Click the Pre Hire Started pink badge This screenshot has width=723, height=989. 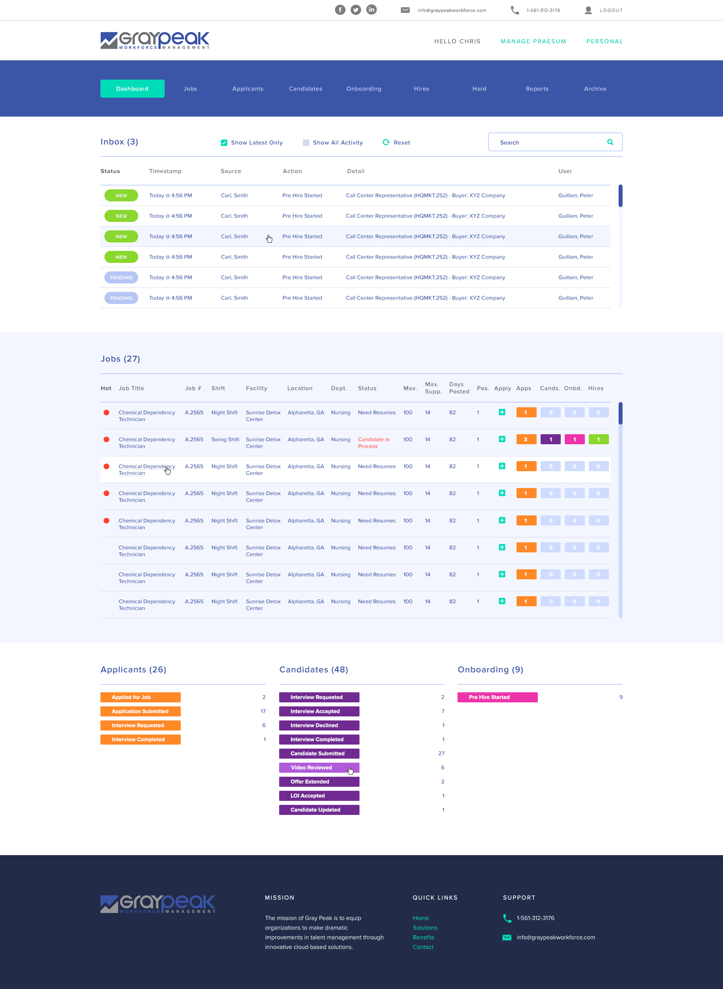497,697
